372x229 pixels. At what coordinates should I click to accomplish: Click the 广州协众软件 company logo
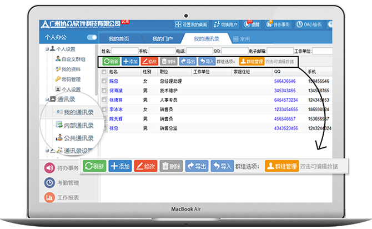[81, 24]
